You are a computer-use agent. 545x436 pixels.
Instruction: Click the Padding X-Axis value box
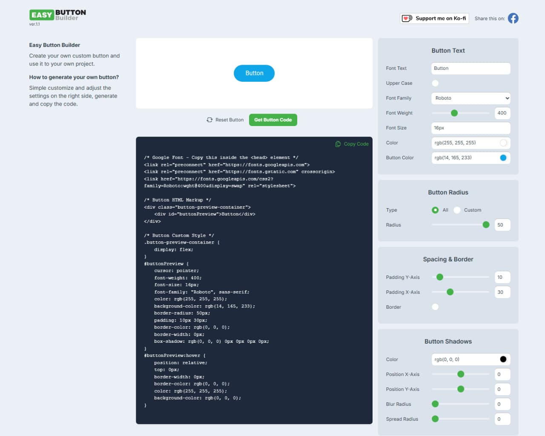tap(502, 292)
